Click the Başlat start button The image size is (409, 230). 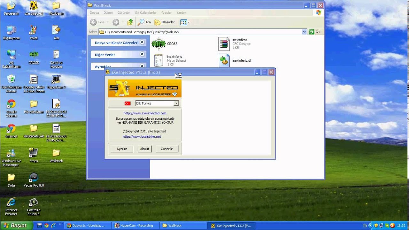(16, 226)
